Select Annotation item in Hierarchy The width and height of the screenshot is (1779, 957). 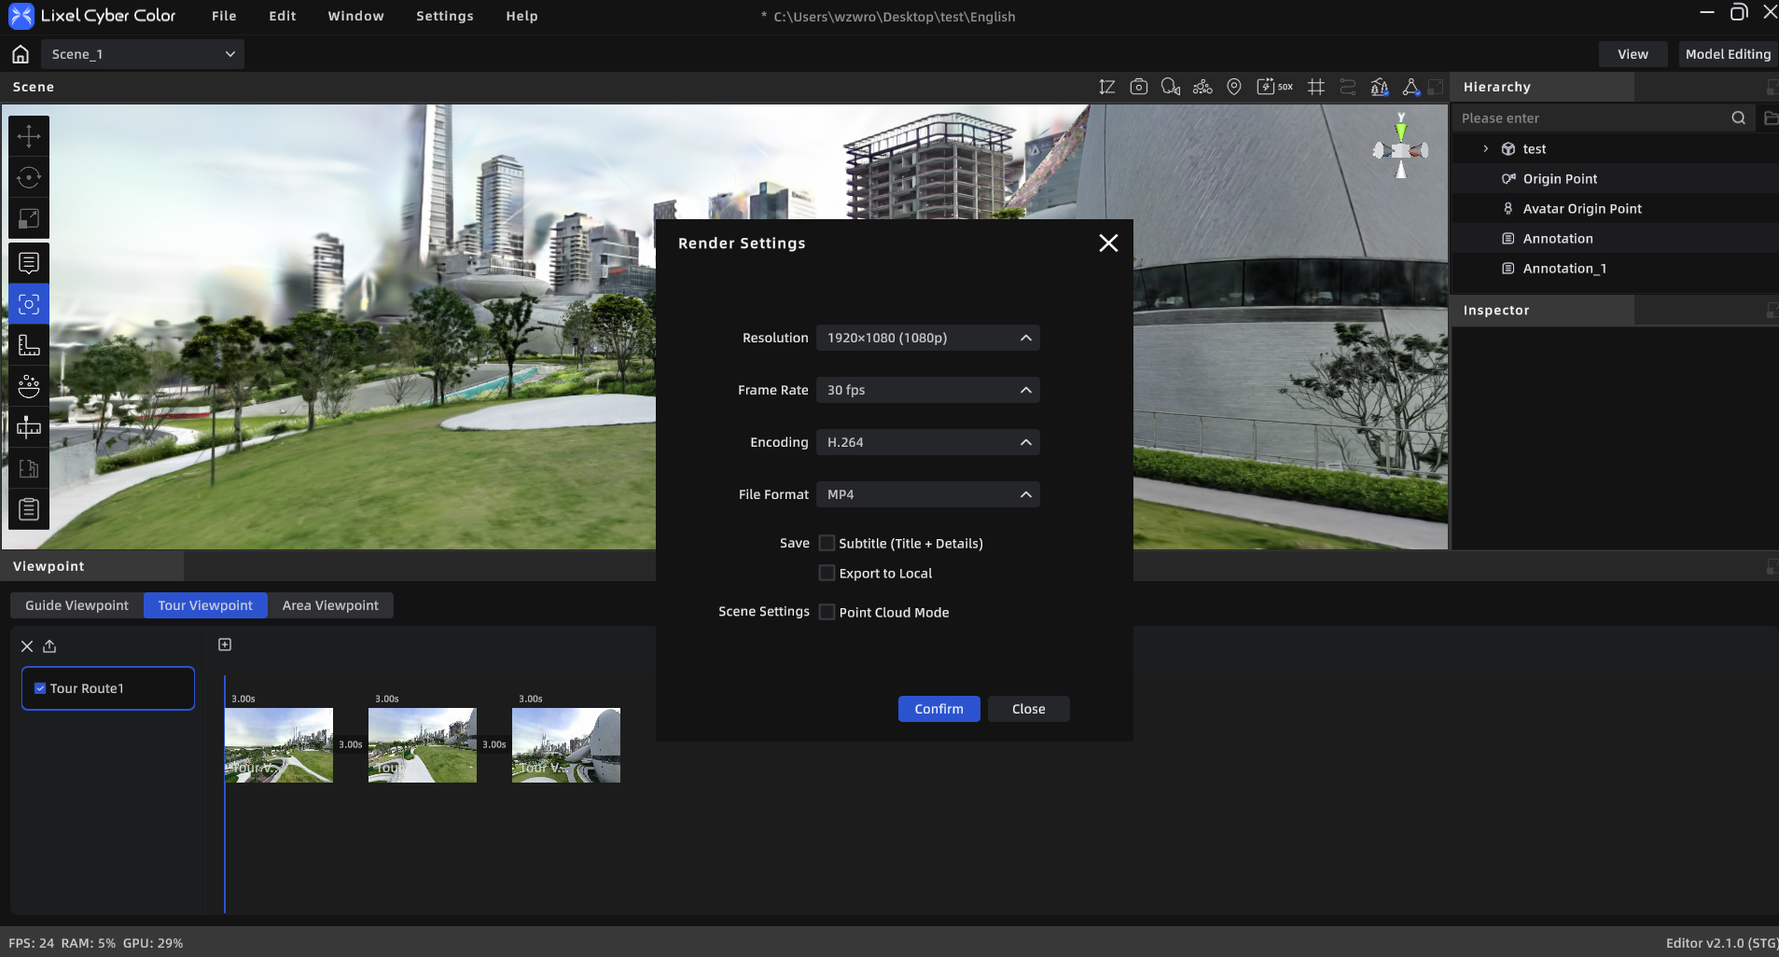coord(1616,238)
